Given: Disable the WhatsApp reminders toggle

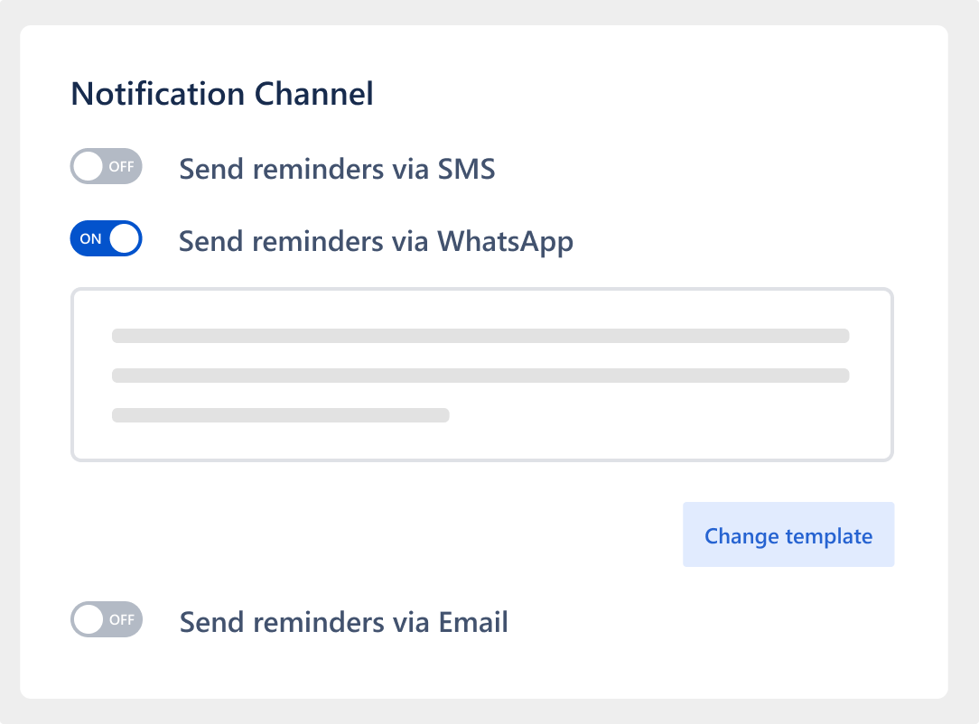Looking at the screenshot, I should (106, 238).
